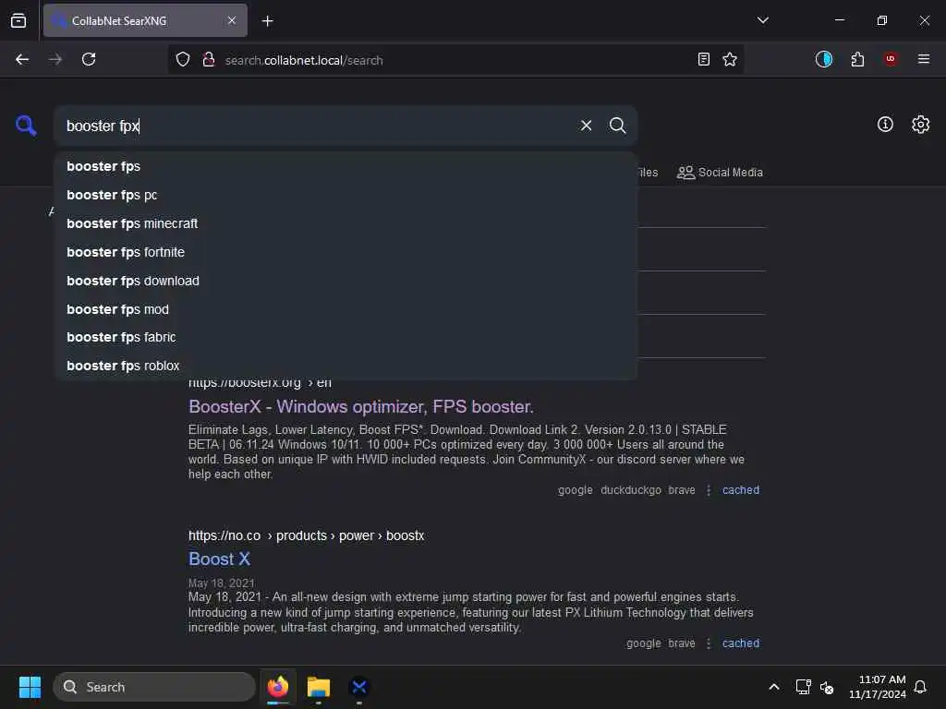The image size is (946, 709).
Task: Click "duckduckgo" engine label under BoosterX
Action: coord(630,490)
